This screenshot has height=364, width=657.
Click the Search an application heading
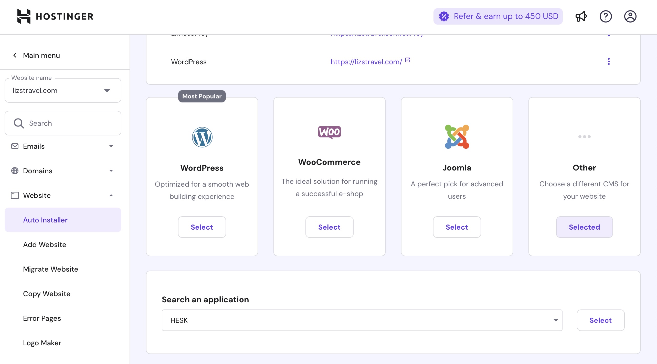[x=205, y=299]
